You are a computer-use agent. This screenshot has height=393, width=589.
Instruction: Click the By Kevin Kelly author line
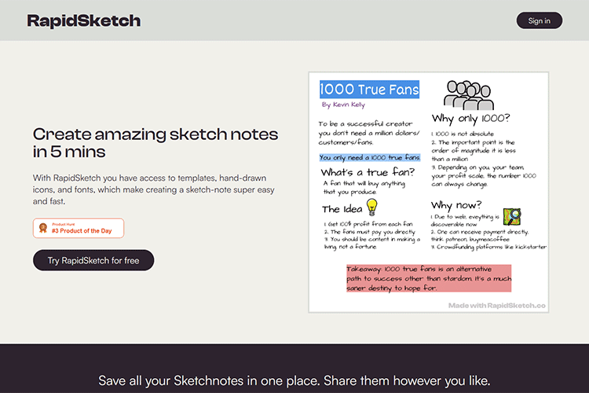[x=343, y=105]
